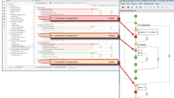Select Return Type - int tree item
The width and height of the screenshot is (174, 98).
click(17, 55)
